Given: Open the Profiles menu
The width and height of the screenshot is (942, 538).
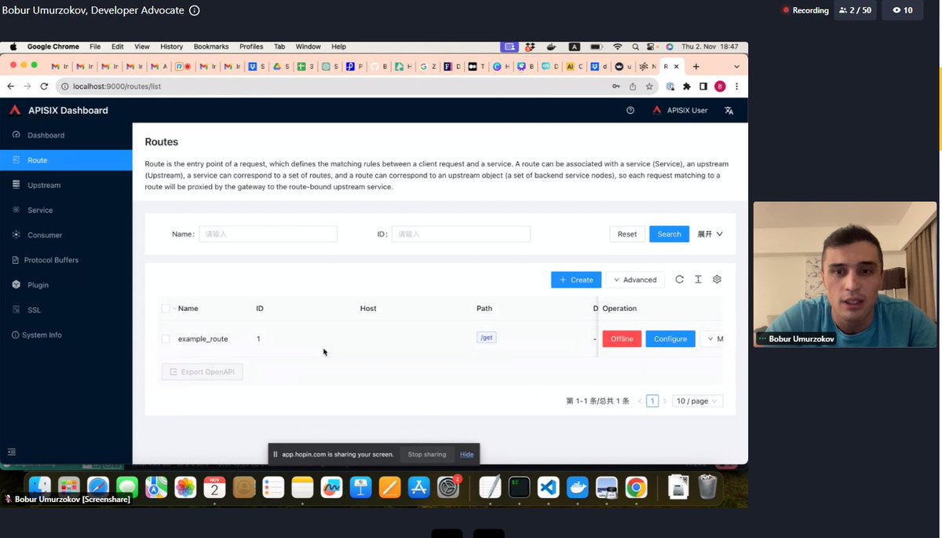Looking at the screenshot, I should [251, 47].
